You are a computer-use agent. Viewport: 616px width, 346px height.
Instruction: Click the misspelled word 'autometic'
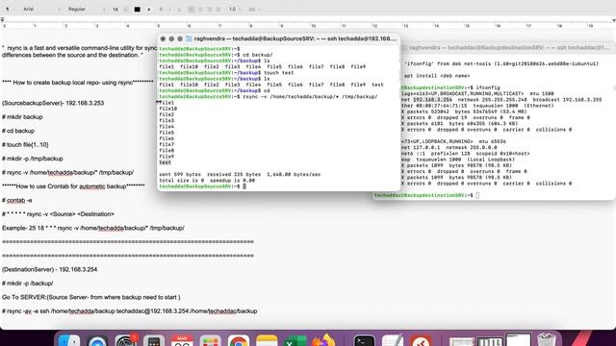click(92, 186)
